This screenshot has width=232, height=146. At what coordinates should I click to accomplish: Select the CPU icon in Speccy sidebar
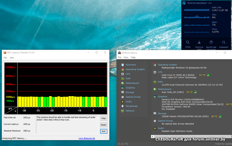point(123,74)
